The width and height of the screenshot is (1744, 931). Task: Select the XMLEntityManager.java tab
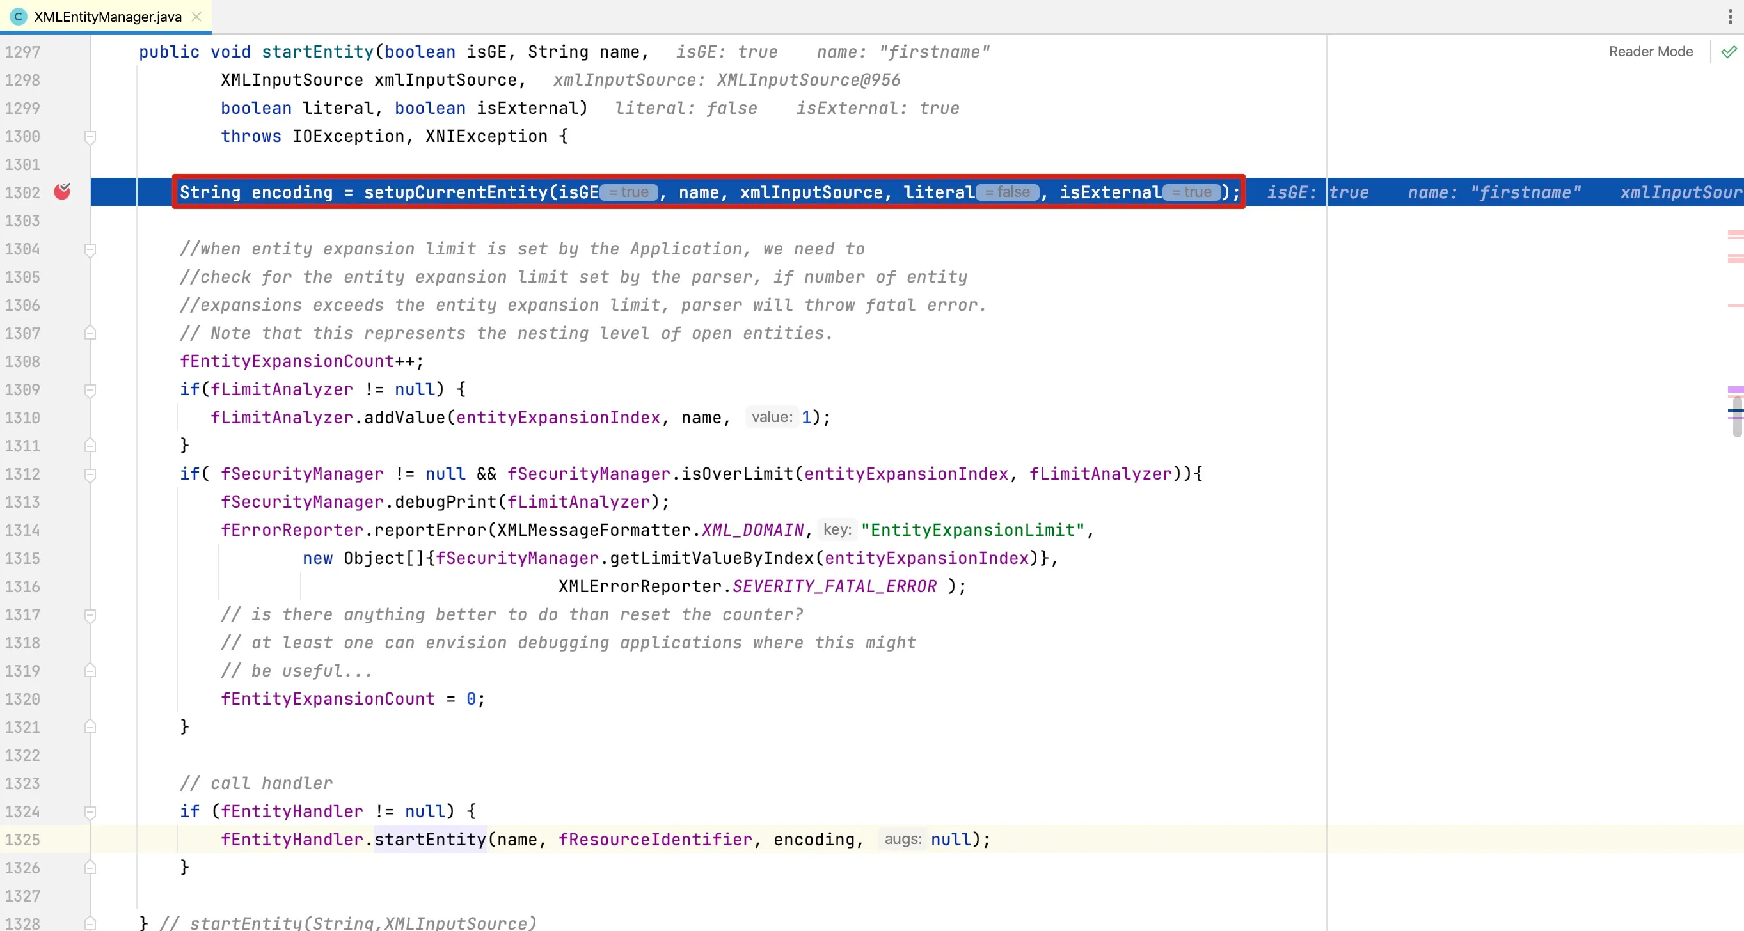107,17
